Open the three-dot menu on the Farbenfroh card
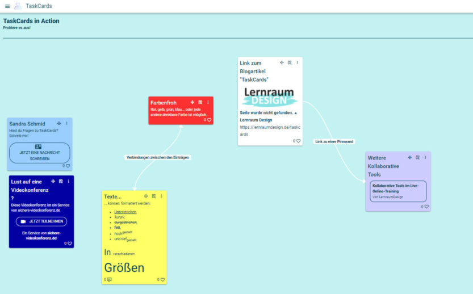The height and width of the screenshot is (294, 473). 208,102
